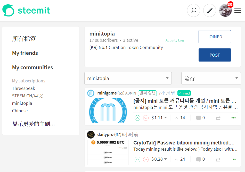The height and width of the screenshot is (172, 245).
Task: Show the 14 voters list
Action: pos(180,118)
